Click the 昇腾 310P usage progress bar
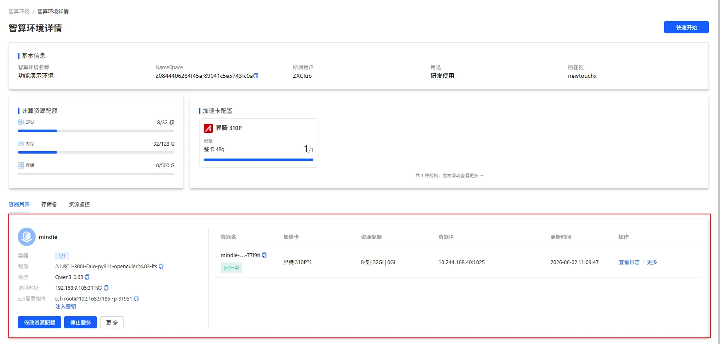 pyautogui.click(x=258, y=160)
